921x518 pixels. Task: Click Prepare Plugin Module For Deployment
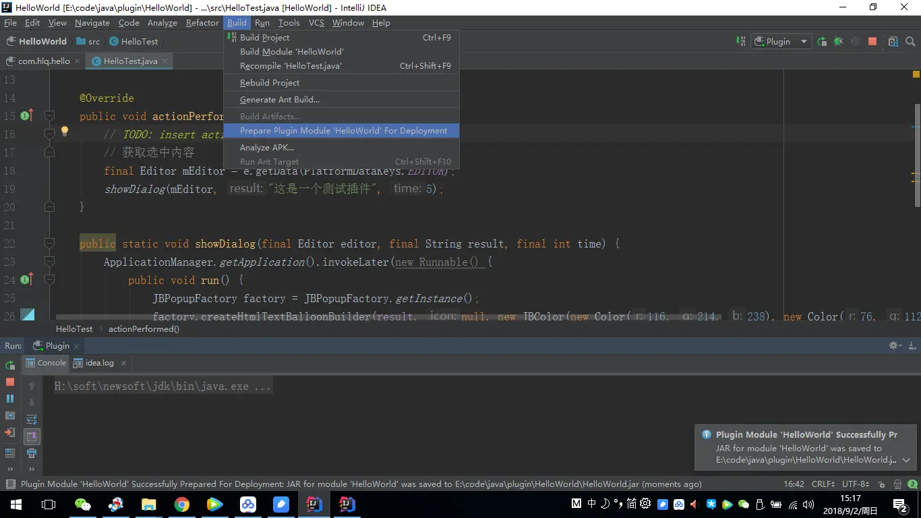click(342, 131)
